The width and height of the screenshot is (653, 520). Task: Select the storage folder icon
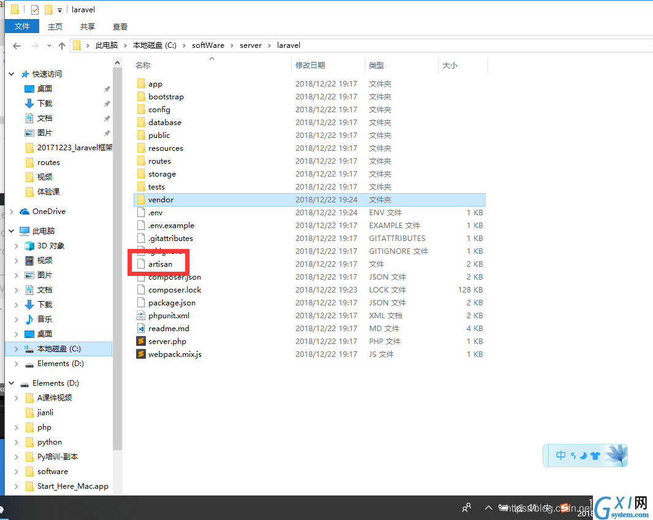point(141,174)
